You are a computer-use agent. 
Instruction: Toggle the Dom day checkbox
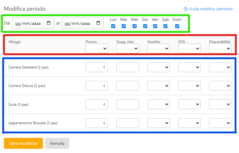[x=177, y=26]
